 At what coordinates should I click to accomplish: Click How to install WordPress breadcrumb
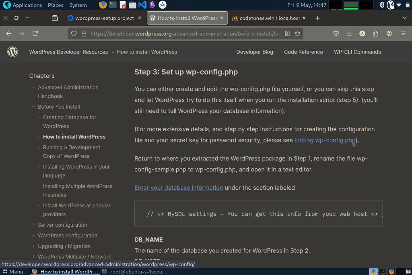(147, 52)
